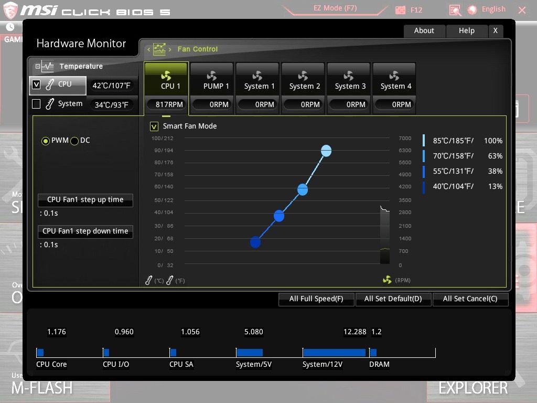Click the English language globe icon
Viewport: 537px width, 403px height.
tap(472, 9)
